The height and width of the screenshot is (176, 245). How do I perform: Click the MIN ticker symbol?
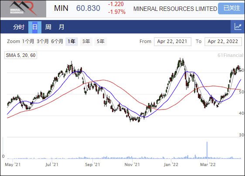[x=61, y=8]
